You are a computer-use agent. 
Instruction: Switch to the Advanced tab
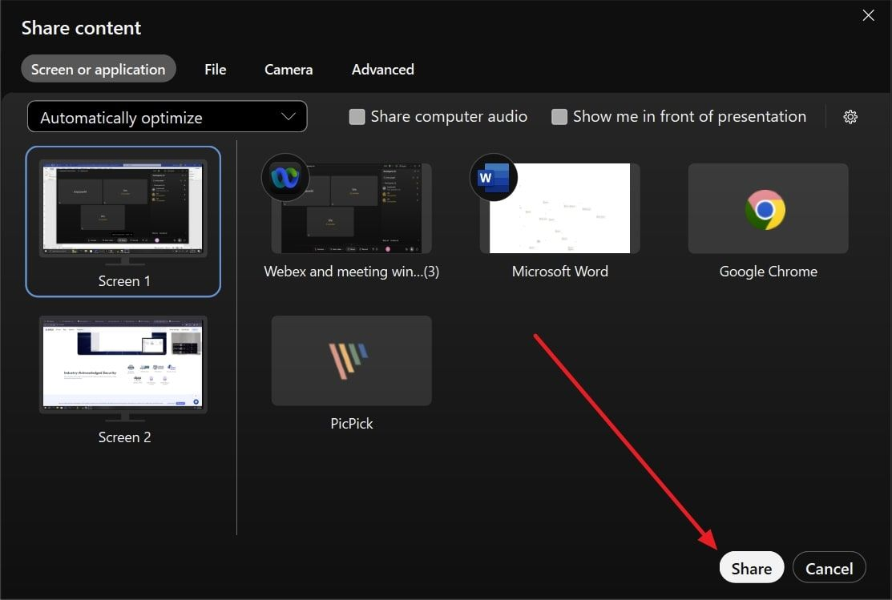[383, 70]
